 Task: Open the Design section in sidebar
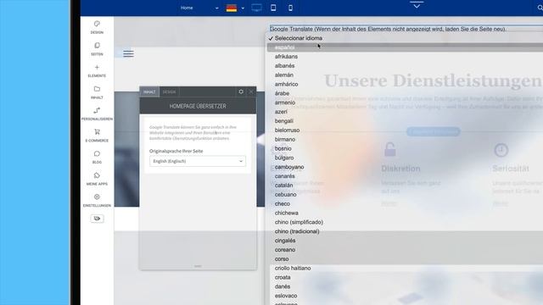[97, 27]
